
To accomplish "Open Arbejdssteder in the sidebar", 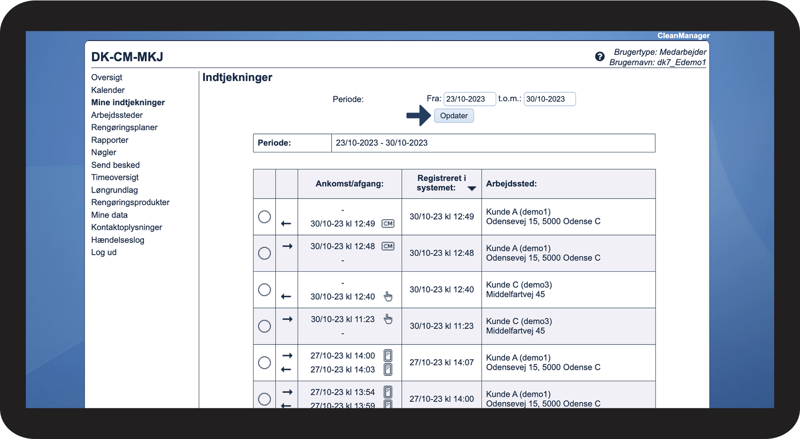I will (117, 115).
